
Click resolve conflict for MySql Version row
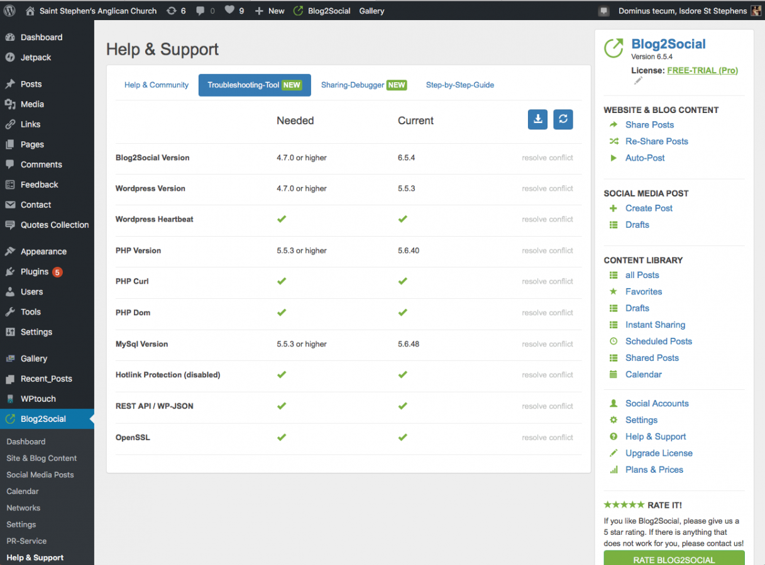coord(548,344)
